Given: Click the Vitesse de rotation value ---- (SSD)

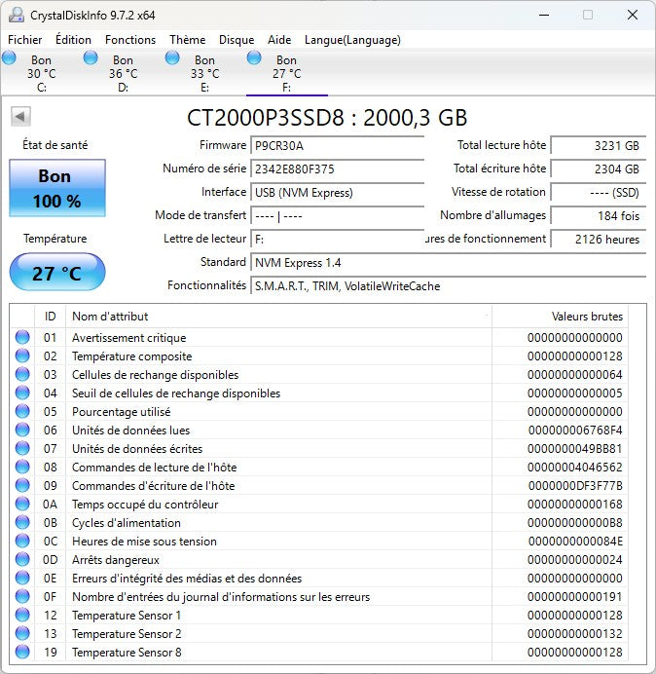Looking at the screenshot, I should coord(598,192).
